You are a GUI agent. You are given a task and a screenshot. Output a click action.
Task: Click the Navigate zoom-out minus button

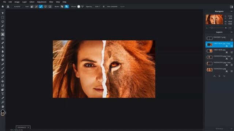[x=207, y=28]
